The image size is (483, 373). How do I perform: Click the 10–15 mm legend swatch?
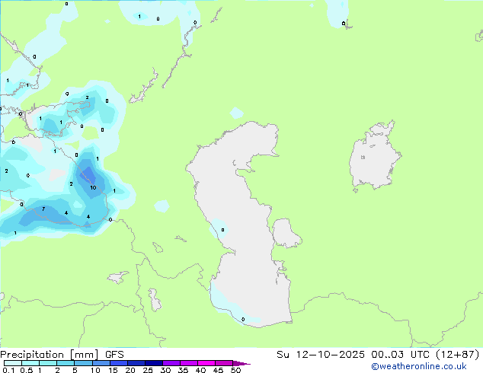(101, 363)
